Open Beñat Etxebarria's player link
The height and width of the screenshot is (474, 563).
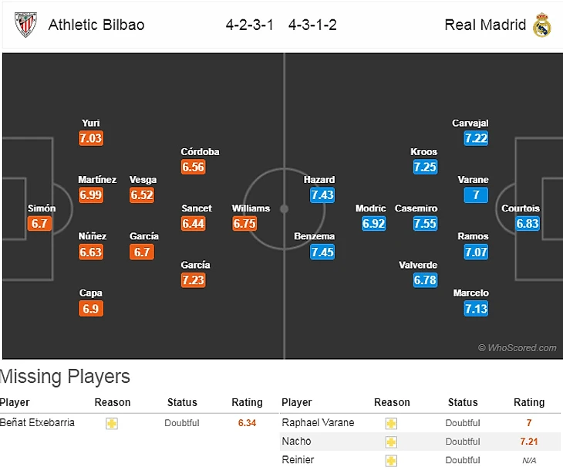click(38, 423)
